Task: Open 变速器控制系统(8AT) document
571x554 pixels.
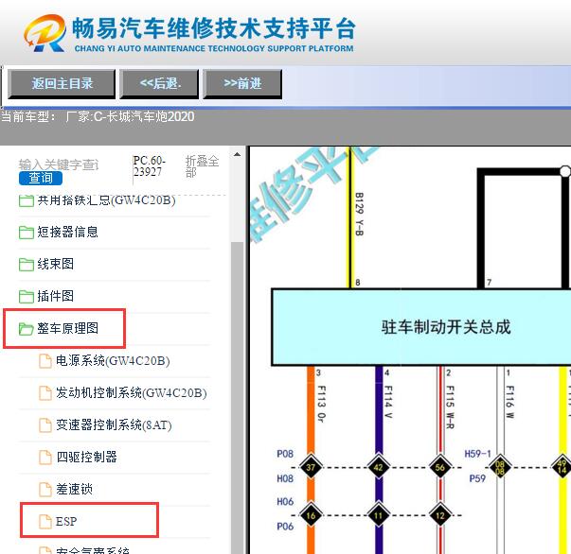Action: point(114,424)
